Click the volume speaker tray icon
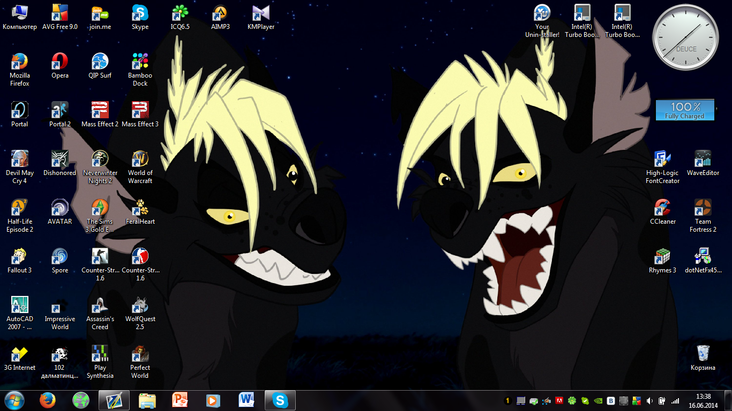The width and height of the screenshot is (732, 411). pyautogui.click(x=649, y=401)
